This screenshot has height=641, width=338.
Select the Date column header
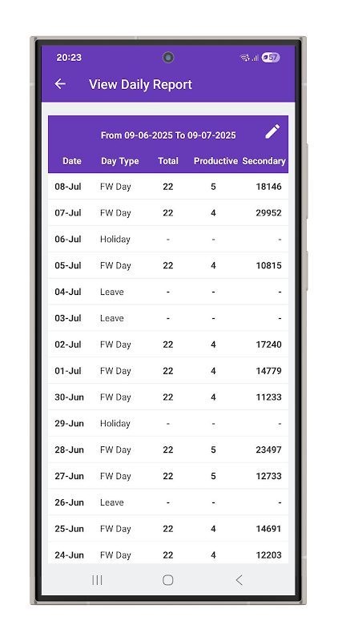point(72,161)
